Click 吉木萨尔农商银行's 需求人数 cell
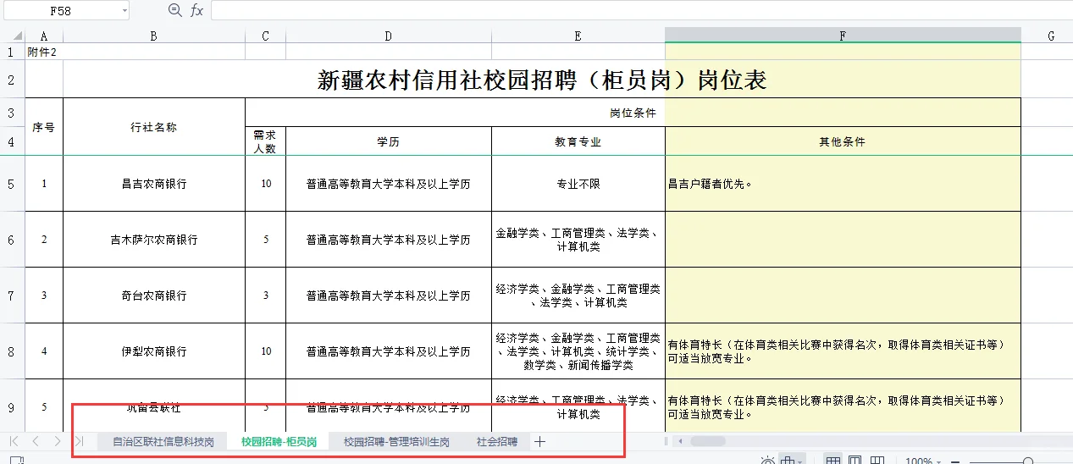The width and height of the screenshot is (1073, 464). [x=266, y=240]
